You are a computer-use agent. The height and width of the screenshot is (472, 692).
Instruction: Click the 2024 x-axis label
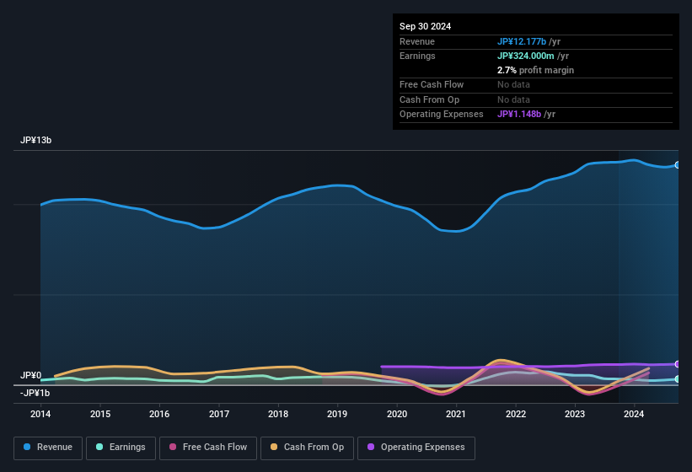[634, 414]
